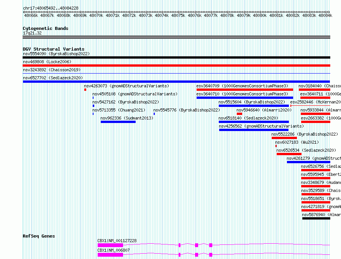This screenshot has width=341, height=259.
Task: Click the red nsv469808 variant bar
Action: click(176, 66)
